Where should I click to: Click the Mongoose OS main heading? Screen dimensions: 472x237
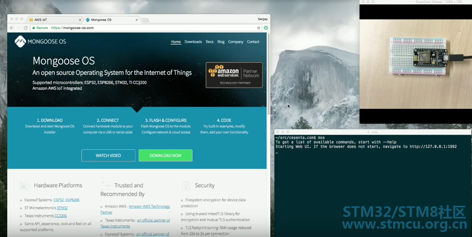[x=64, y=61]
